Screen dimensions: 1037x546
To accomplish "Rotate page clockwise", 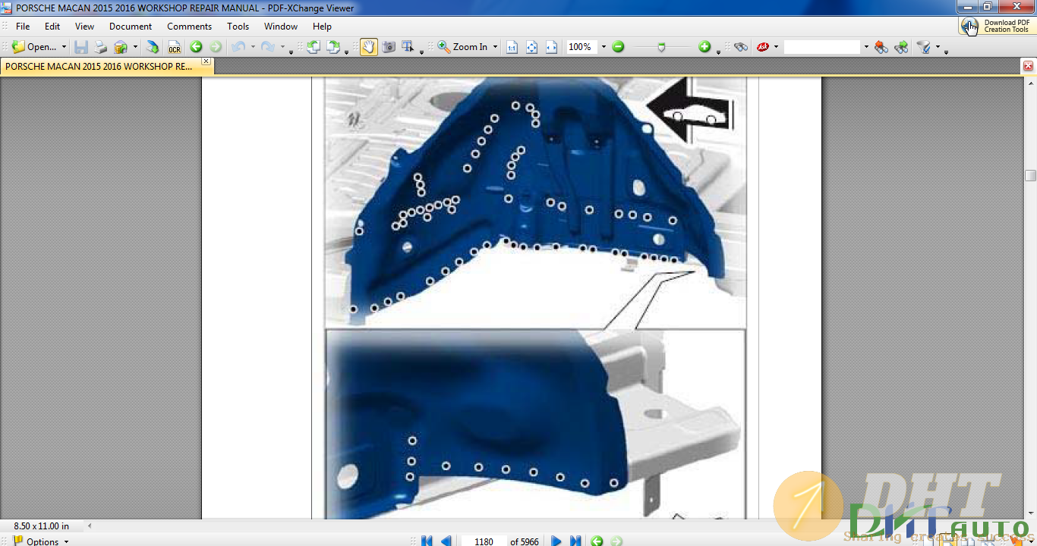I will pos(333,47).
